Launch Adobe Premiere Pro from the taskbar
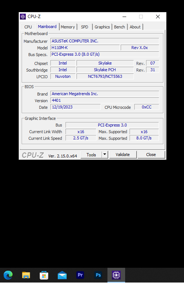 (x=80, y=275)
